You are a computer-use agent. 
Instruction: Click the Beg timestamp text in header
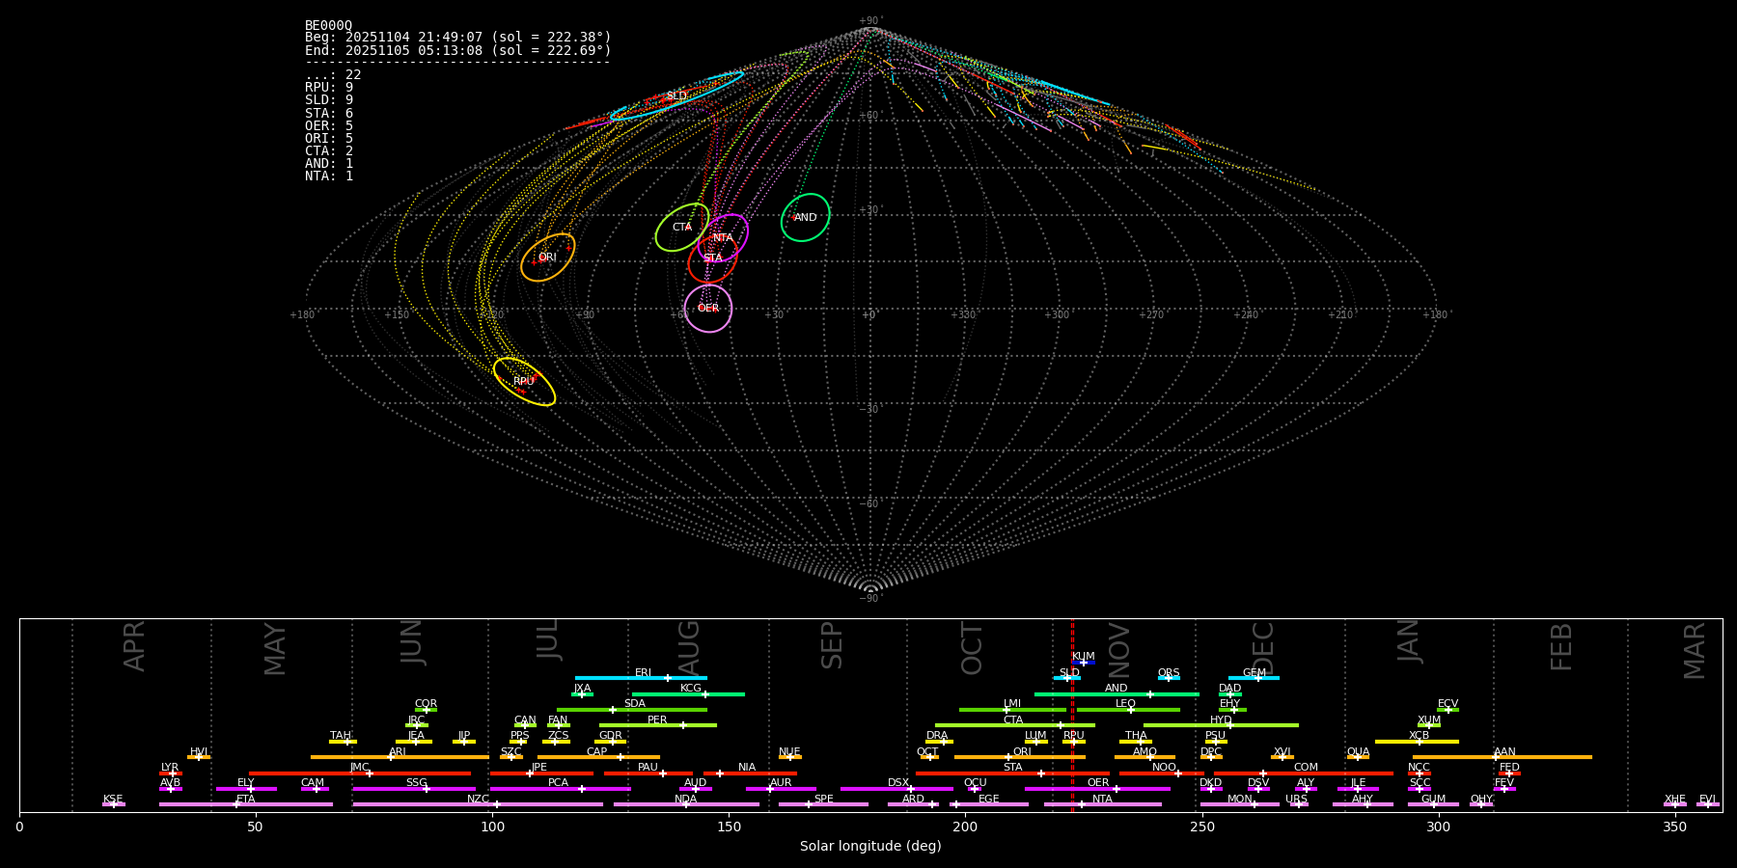(457, 38)
